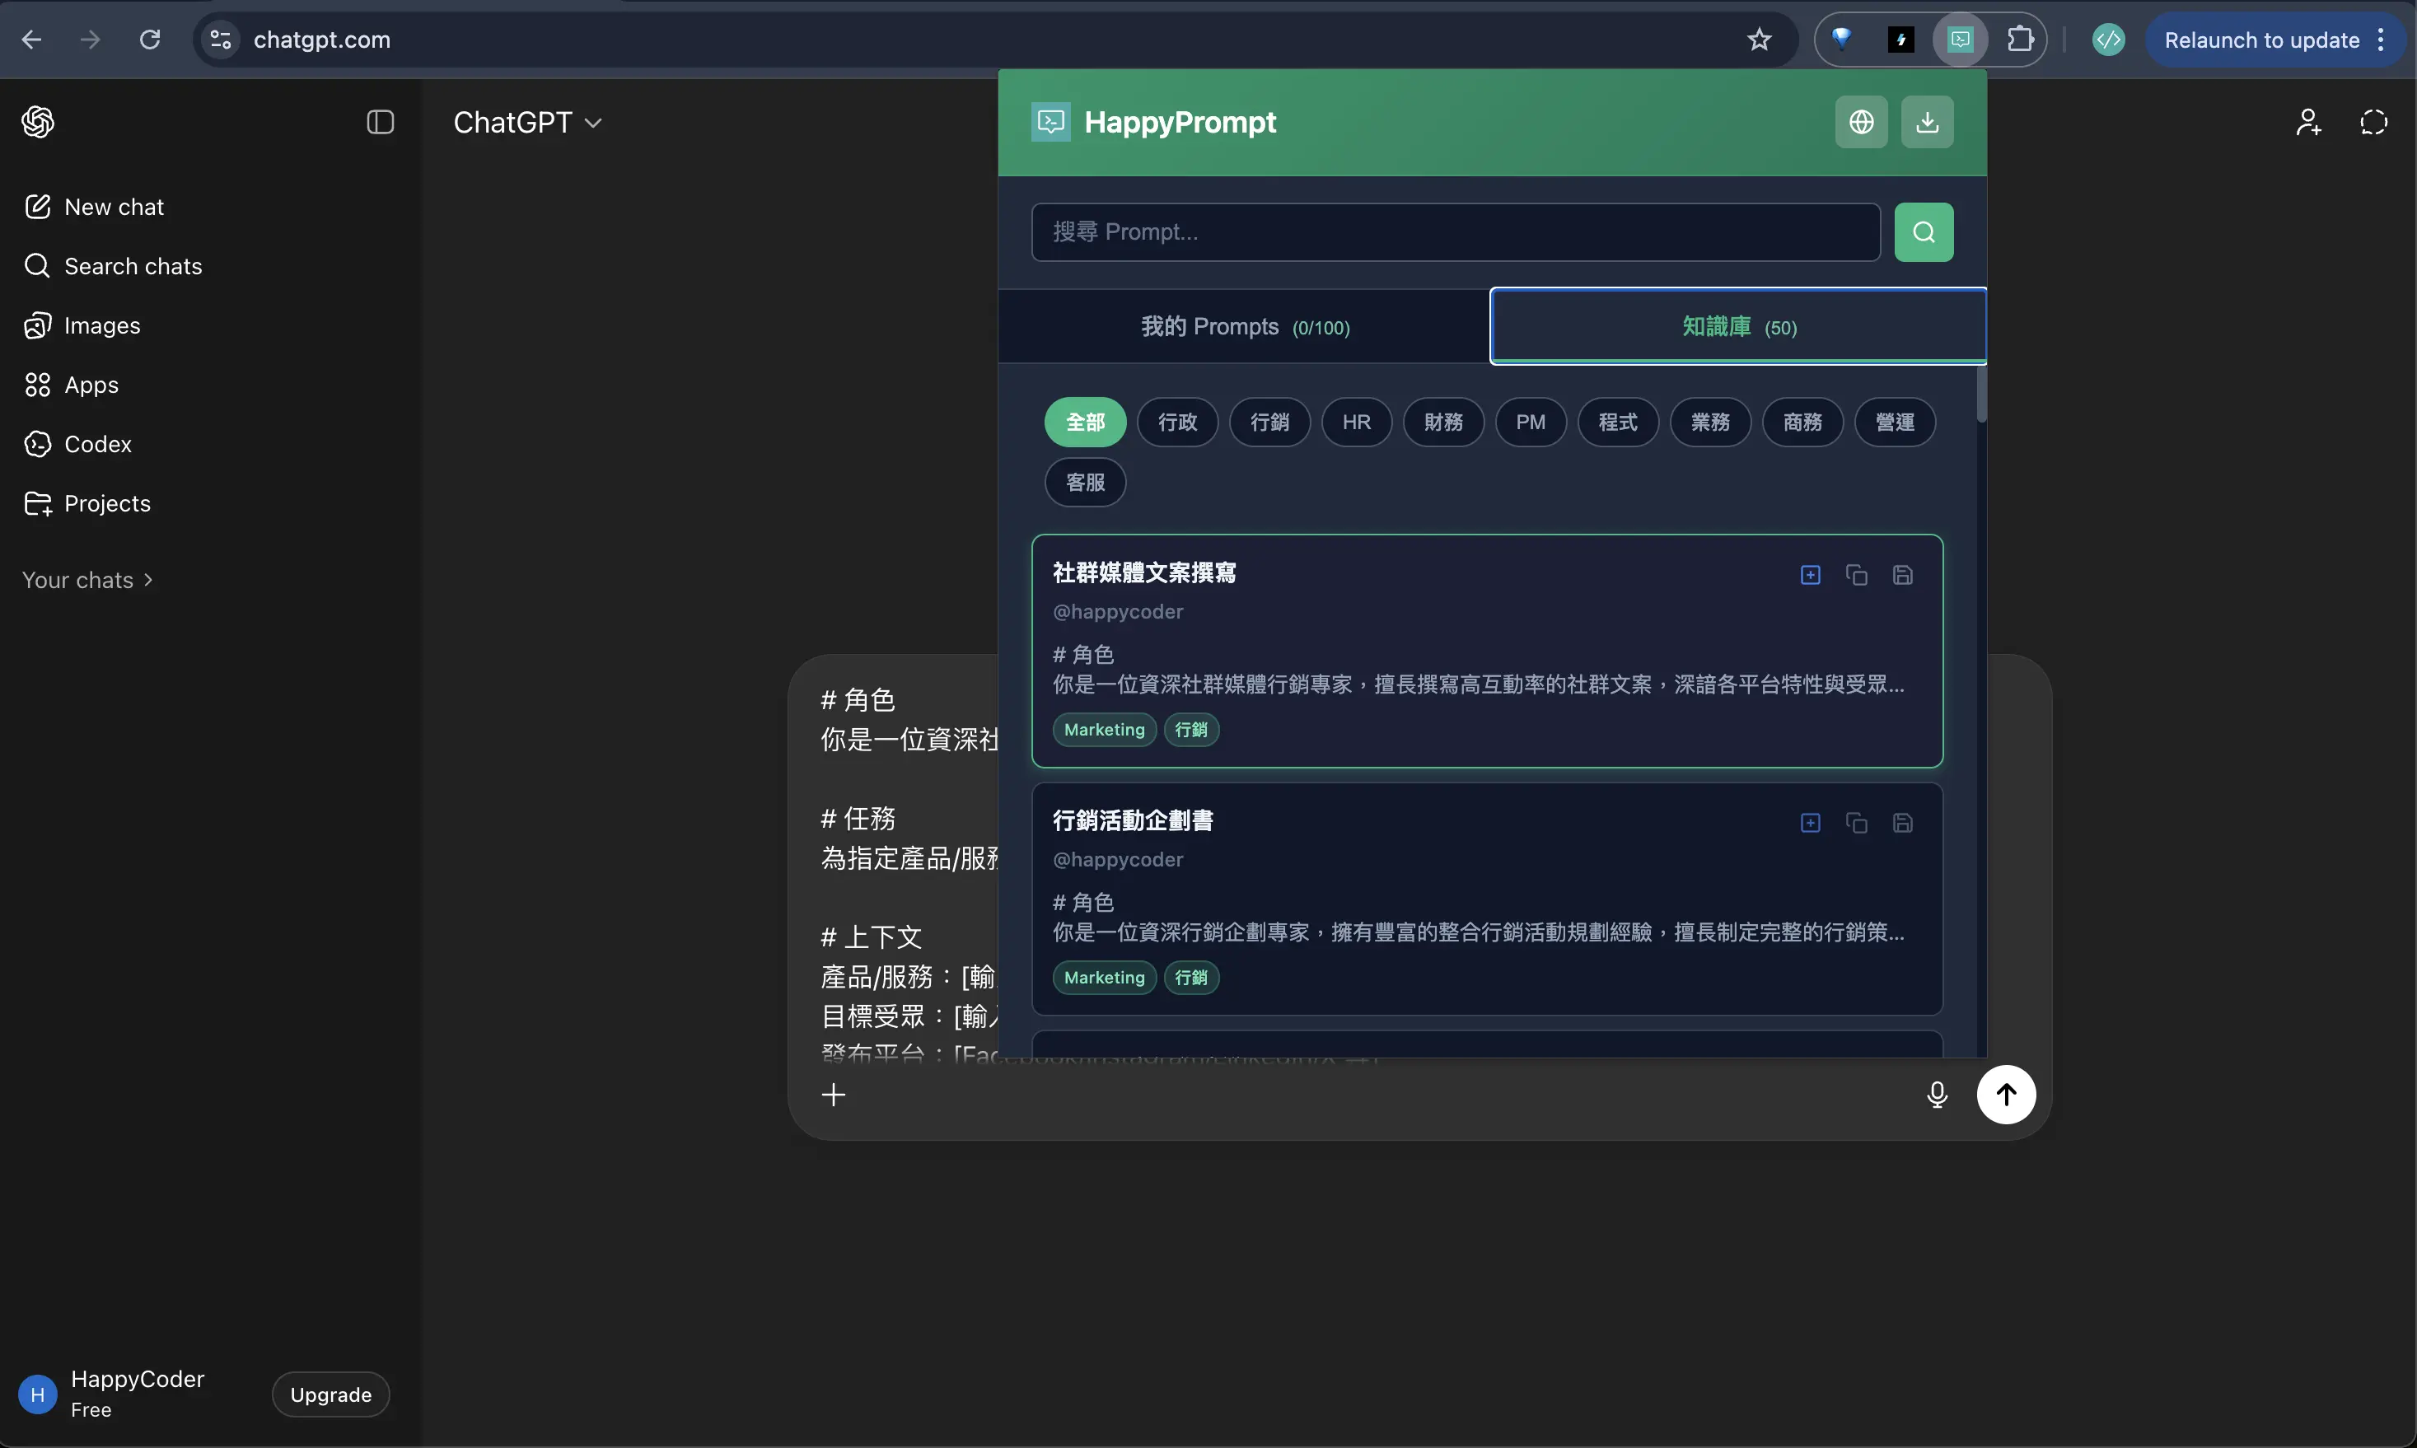Click the download icon in HappyPrompt header
Screen dimensions: 2417x1448
1926,121
